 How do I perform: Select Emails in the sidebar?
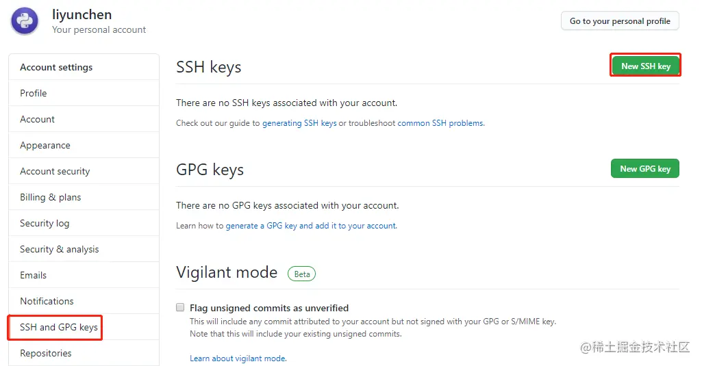click(34, 275)
